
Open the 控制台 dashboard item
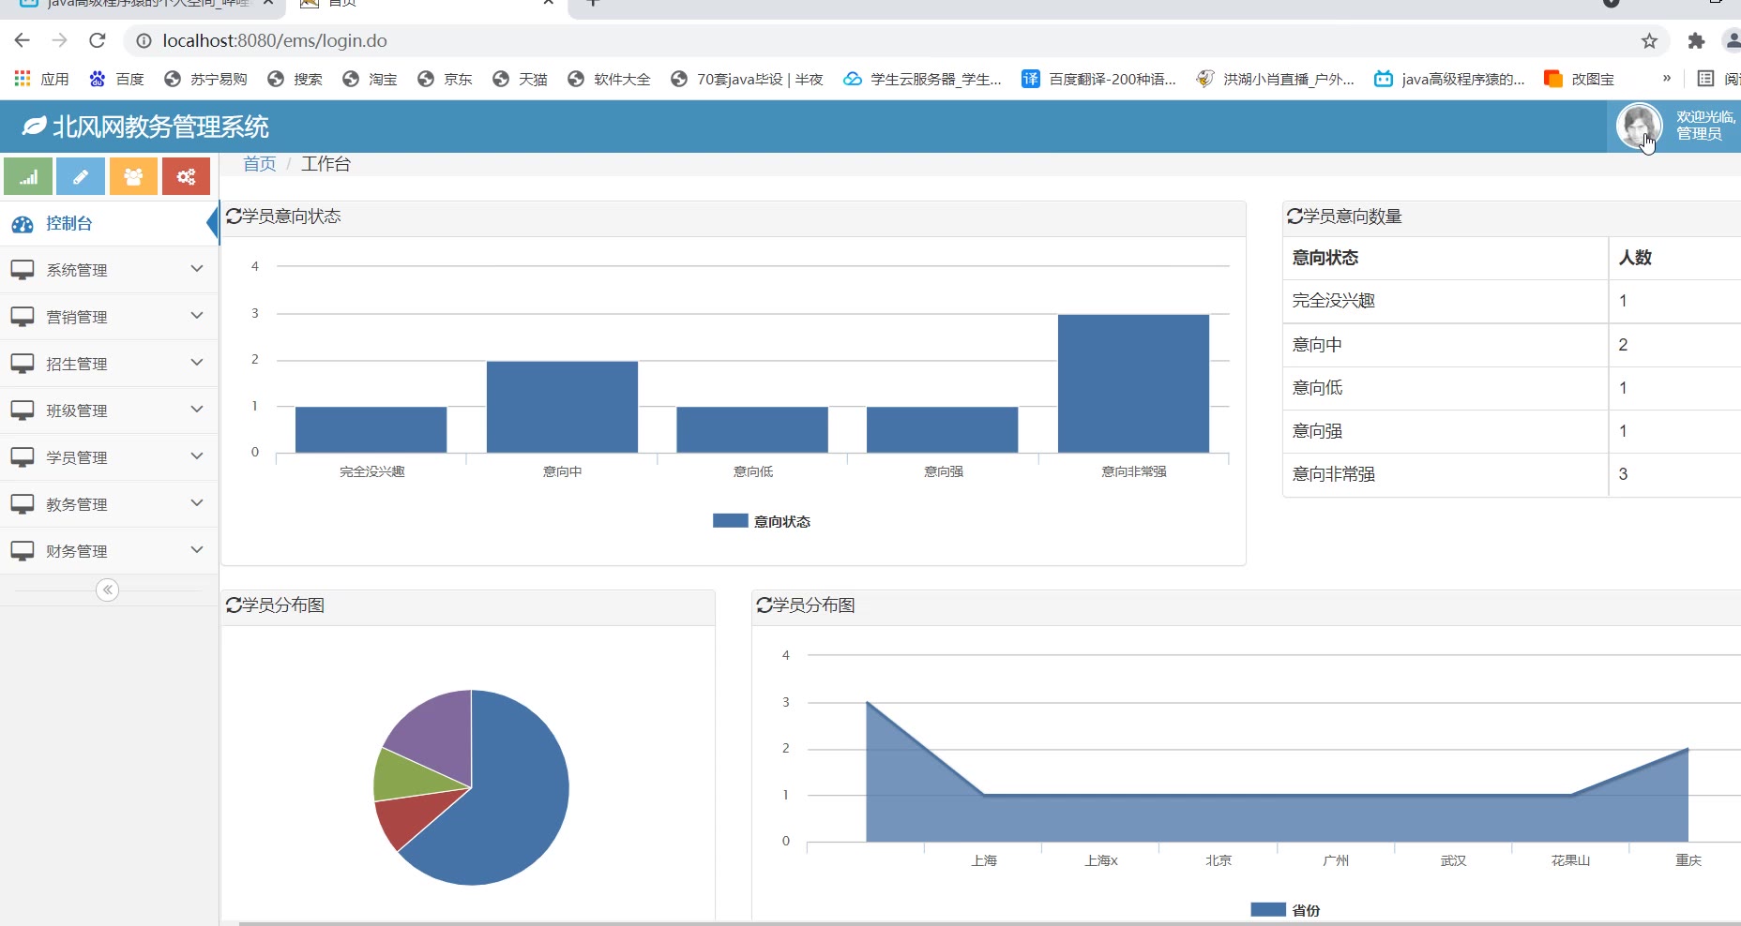pos(109,224)
